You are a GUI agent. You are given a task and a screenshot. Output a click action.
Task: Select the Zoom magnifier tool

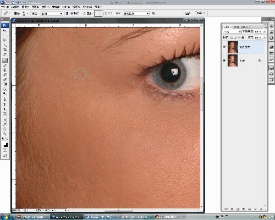(5, 134)
